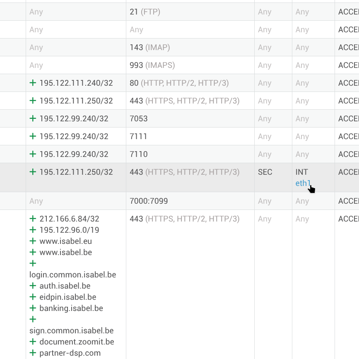Click the plus icon next to banking.isabel.be
This screenshot has height=359, width=359.
pos(33,308)
